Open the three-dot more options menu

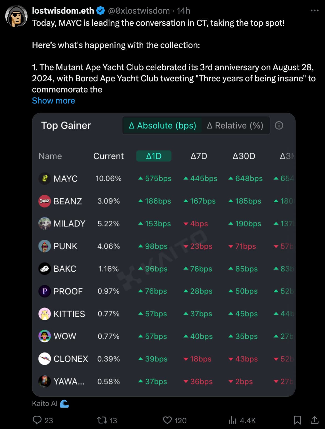coord(314,11)
